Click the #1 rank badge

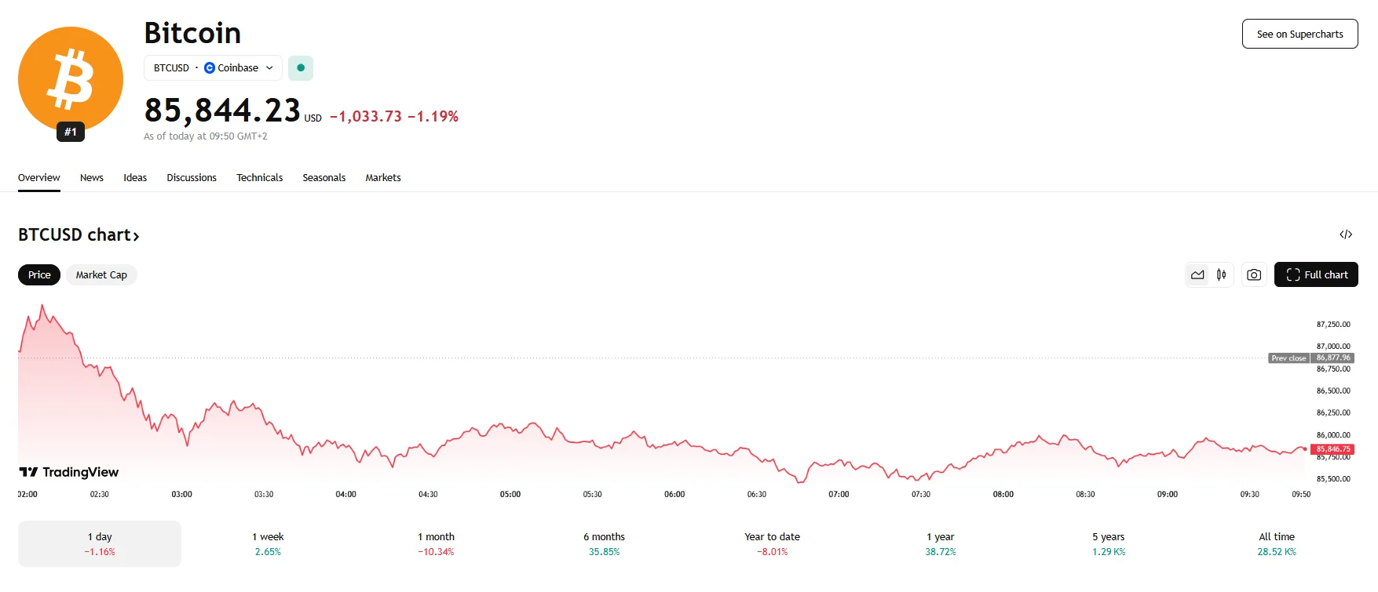click(71, 132)
